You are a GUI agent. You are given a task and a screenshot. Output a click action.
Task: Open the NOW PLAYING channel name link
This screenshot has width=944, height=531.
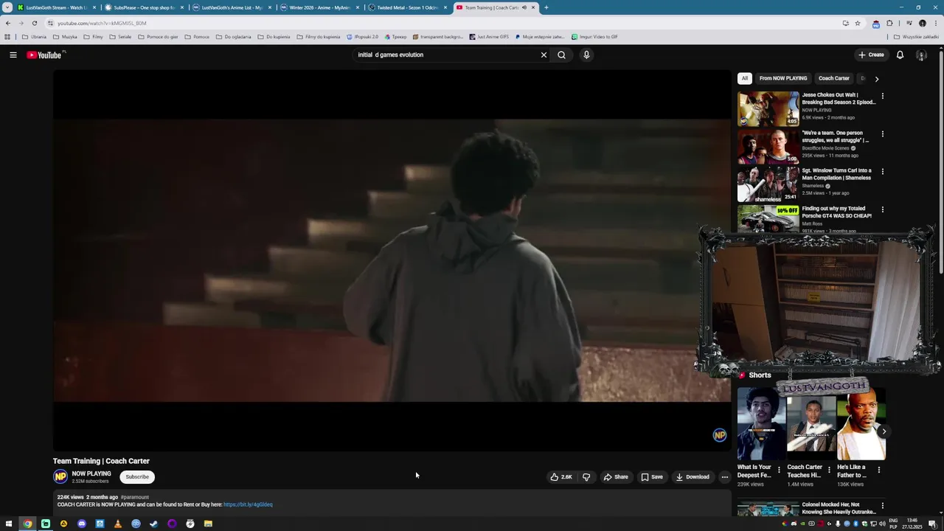tap(91, 473)
